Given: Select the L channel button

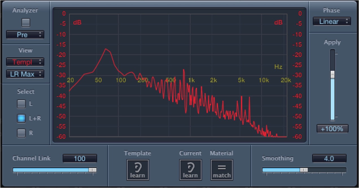Looking at the screenshot, I should pyautogui.click(x=21, y=104).
